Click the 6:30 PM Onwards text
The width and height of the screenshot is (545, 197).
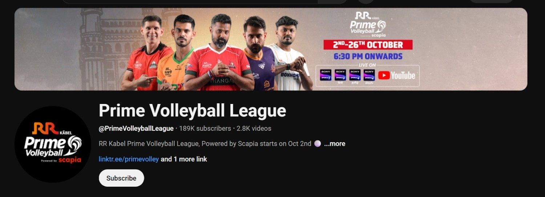pyautogui.click(x=368, y=56)
